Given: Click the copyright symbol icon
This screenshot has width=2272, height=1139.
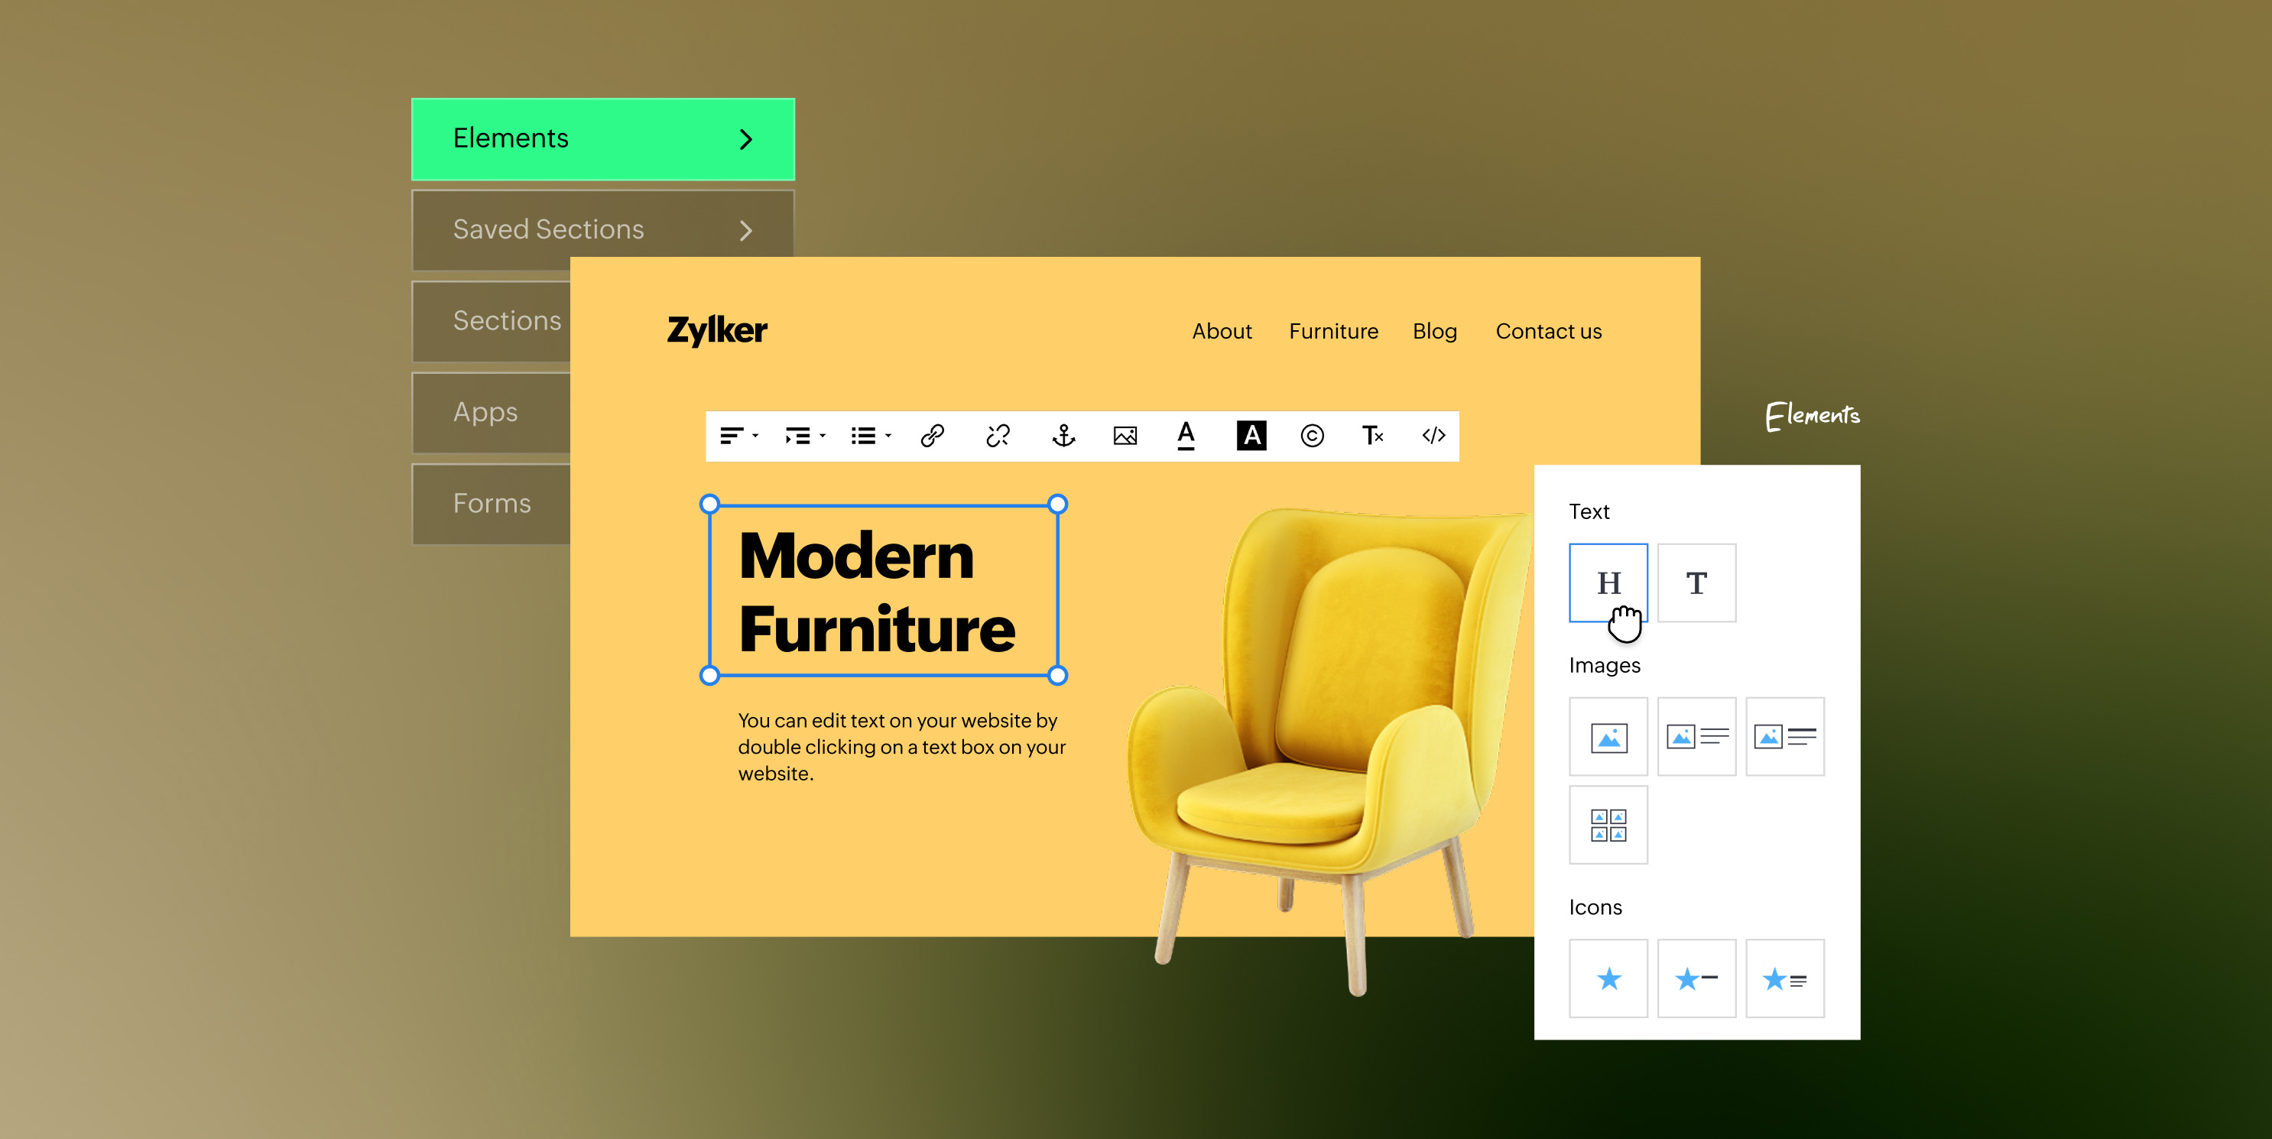Looking at the screenshot, I should point(1312,436).
